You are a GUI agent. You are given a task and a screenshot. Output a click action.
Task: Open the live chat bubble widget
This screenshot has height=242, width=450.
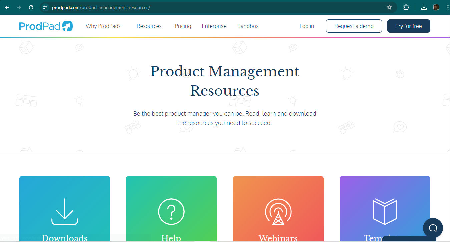pyautogui.click(x=433, y=228)
